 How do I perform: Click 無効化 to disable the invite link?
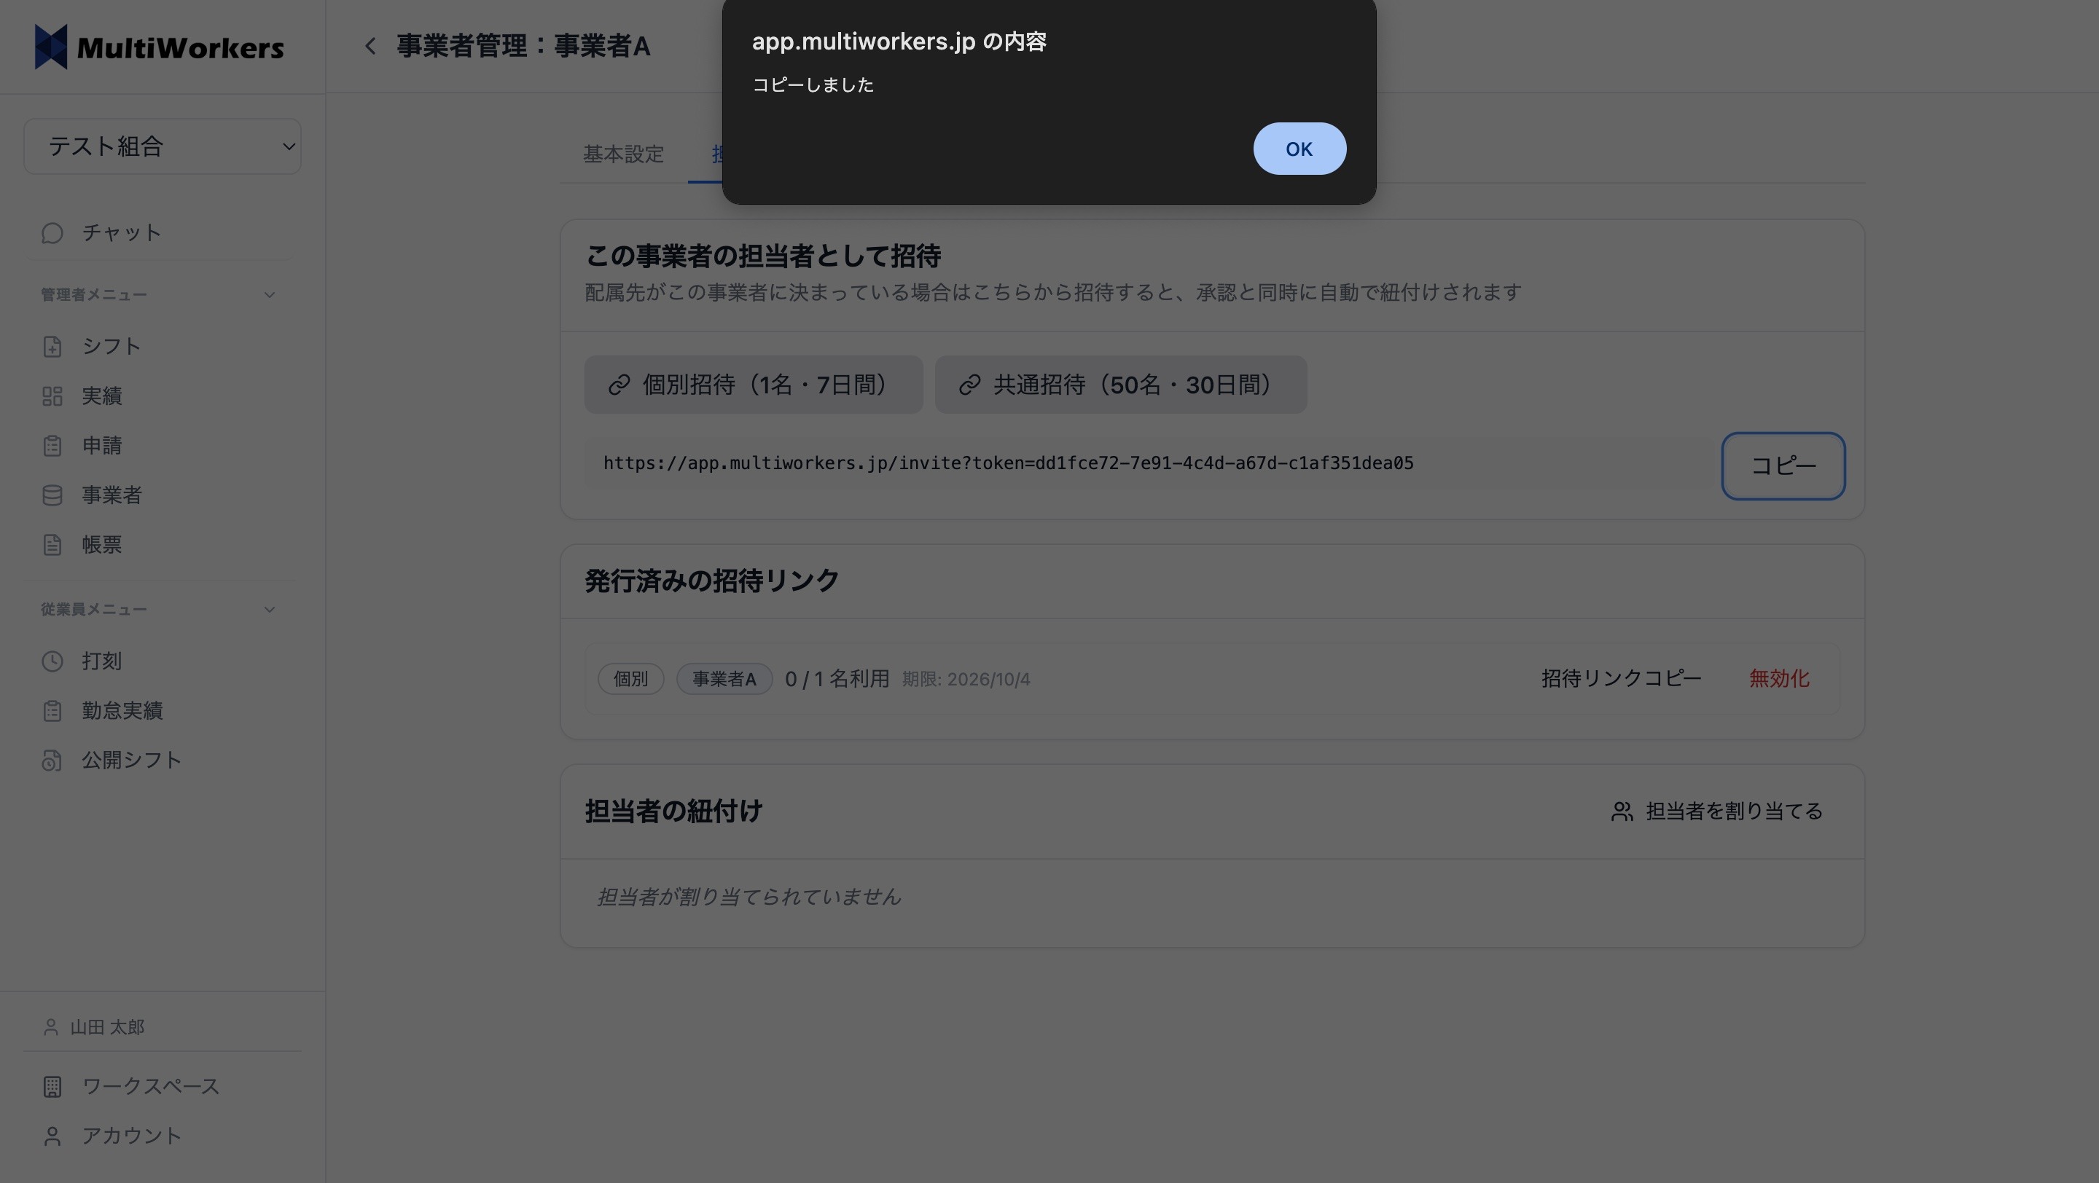point(1779,678)
